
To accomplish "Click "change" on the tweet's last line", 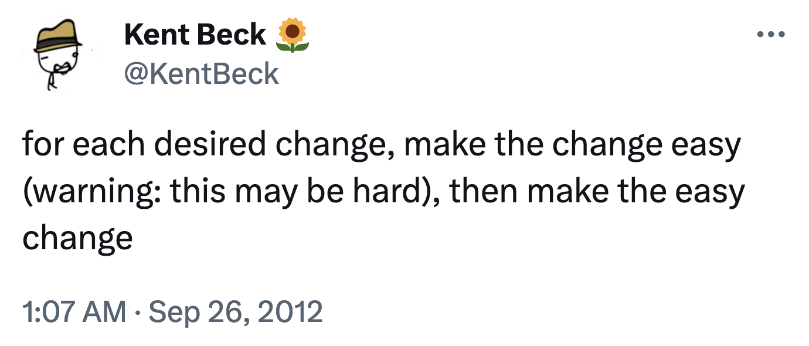I will [77, 238].
